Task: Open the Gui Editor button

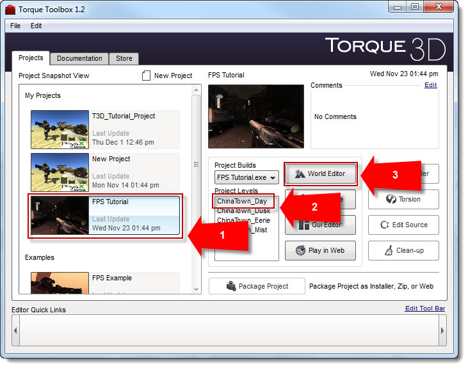Action: pyautogui.click(x=320, y=225)
